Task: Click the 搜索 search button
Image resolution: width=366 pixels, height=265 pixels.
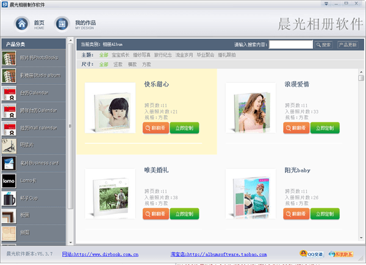Action: pos(323,44)
